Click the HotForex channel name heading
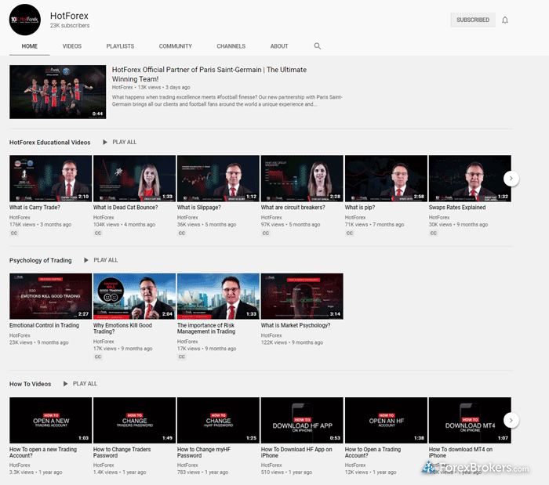This screenshot has width=549, height=485. 69,16
